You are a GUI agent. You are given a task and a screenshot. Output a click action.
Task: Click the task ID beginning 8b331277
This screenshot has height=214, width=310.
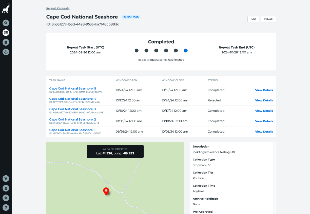pos(83,24)
